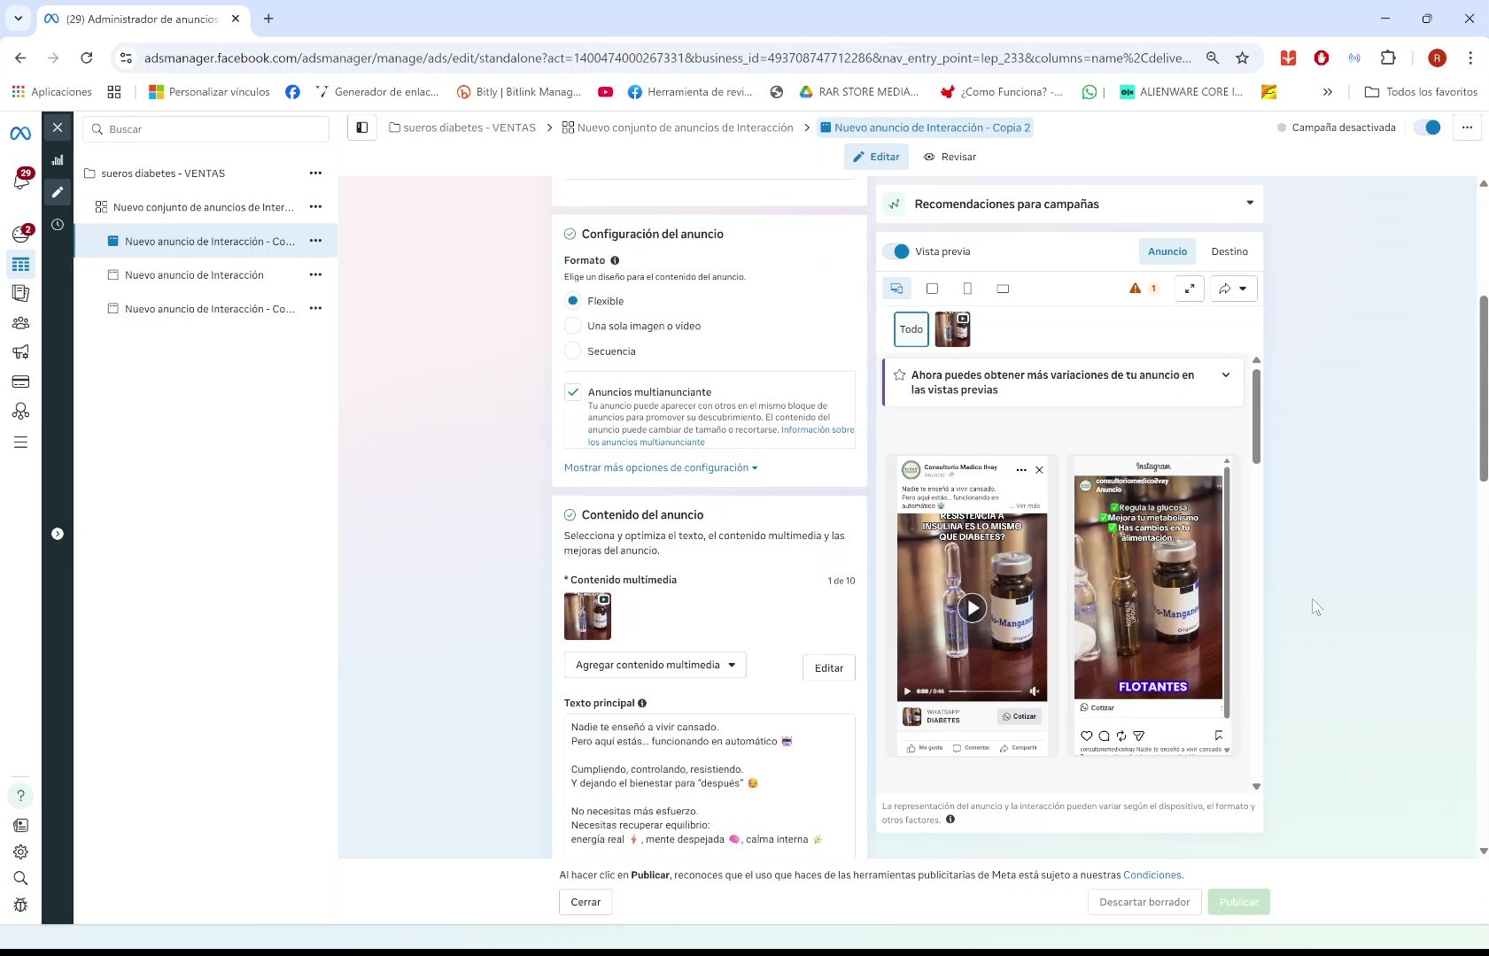Expand Recomendaciones para campañas panel
The image size is (1489, 956).
tap(1249, 204)
